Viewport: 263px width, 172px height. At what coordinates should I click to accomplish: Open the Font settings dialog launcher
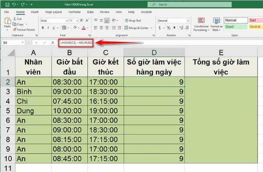coord(89,35)
